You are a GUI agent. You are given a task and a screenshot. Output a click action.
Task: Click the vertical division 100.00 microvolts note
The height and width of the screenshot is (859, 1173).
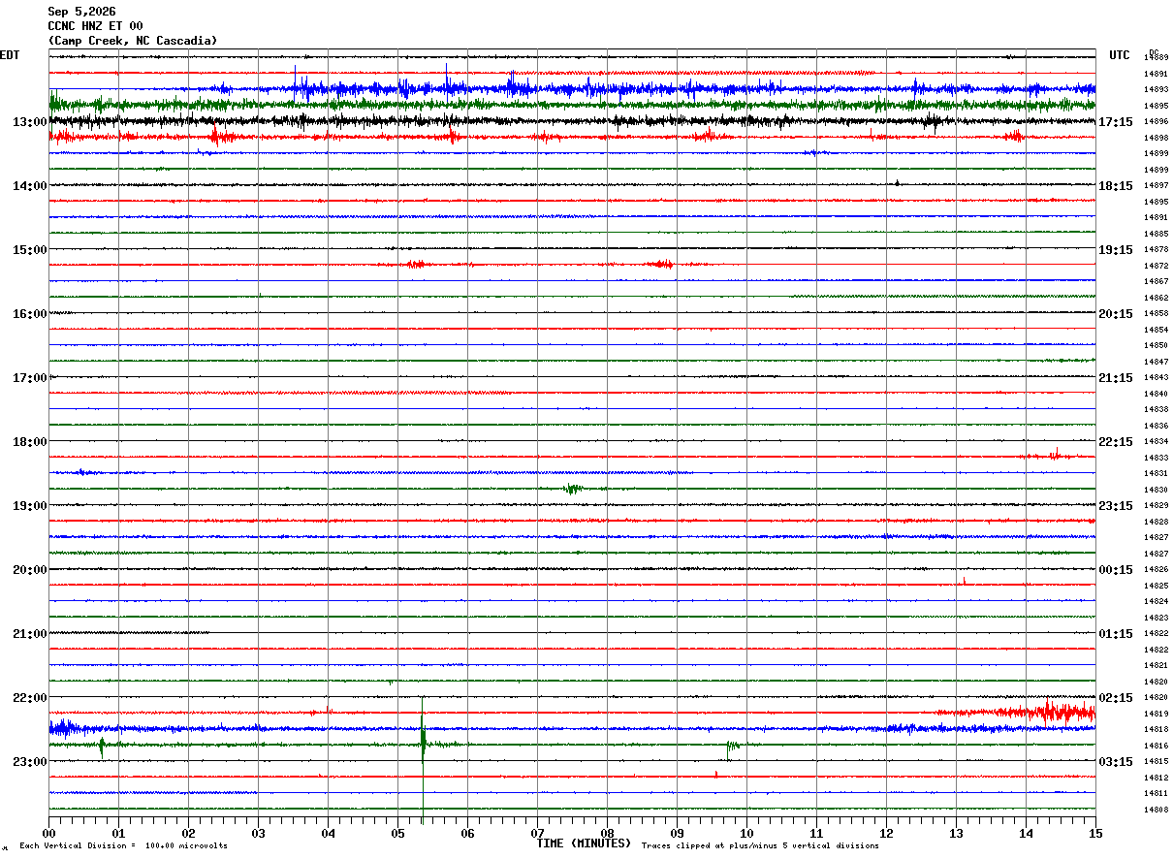(124, 846)
